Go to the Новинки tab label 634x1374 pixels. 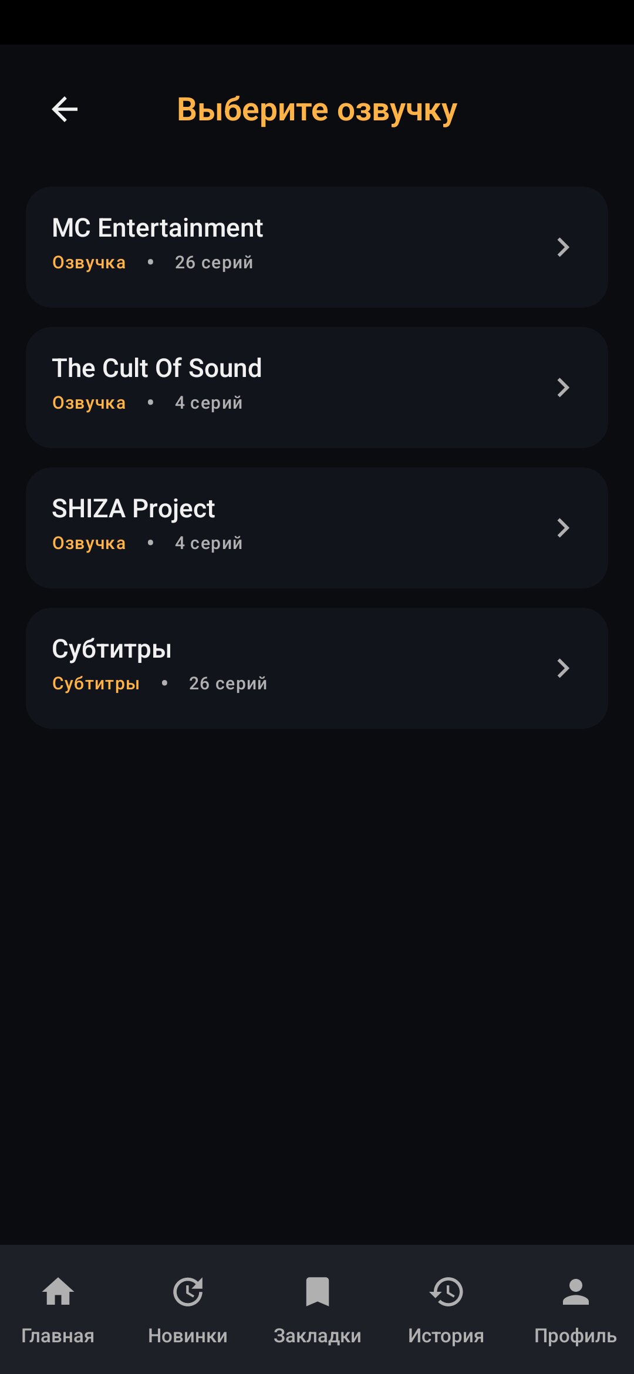coord(188,1336)
